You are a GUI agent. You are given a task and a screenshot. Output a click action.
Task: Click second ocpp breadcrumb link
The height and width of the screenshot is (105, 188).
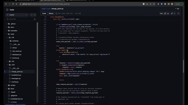tap(48, 9)
